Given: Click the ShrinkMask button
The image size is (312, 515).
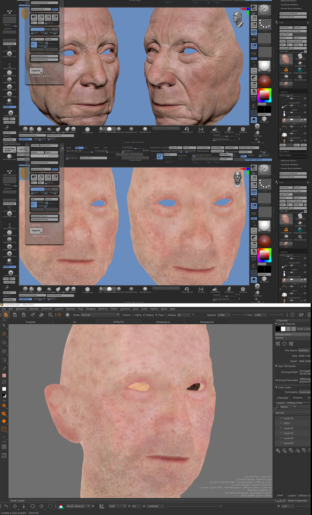Looking at the screenshot, I should click(x=217, y=148).
